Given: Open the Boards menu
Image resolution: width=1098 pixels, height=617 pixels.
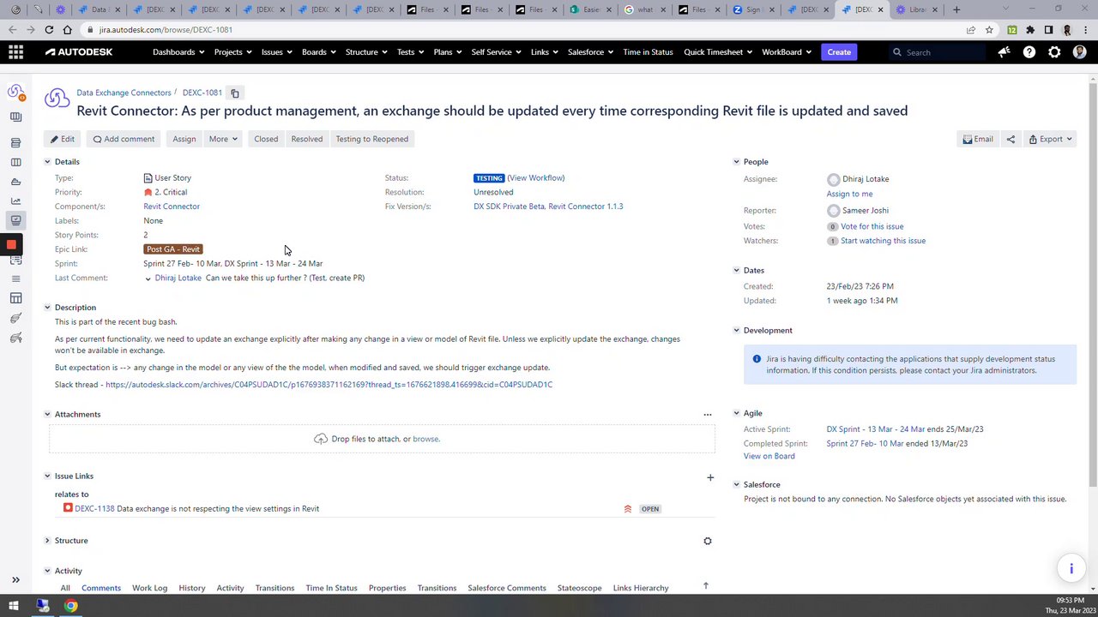Looking at the screenshot, I should click(x=318, y=52).
